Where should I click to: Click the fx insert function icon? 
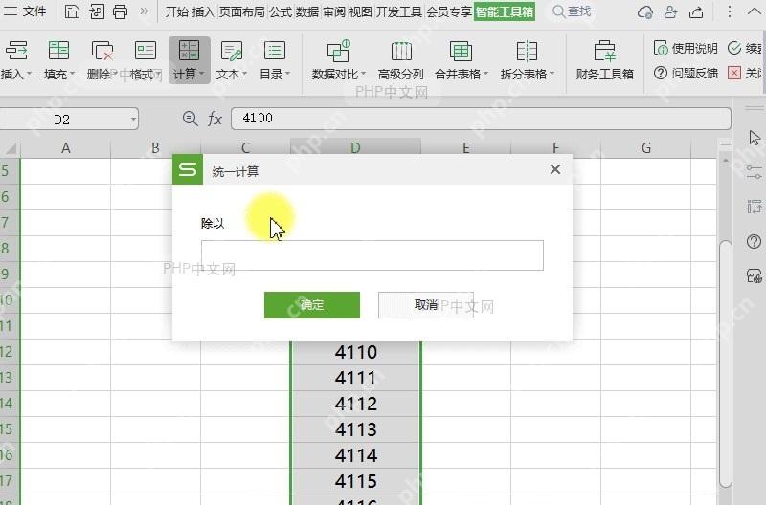(214, 119)
